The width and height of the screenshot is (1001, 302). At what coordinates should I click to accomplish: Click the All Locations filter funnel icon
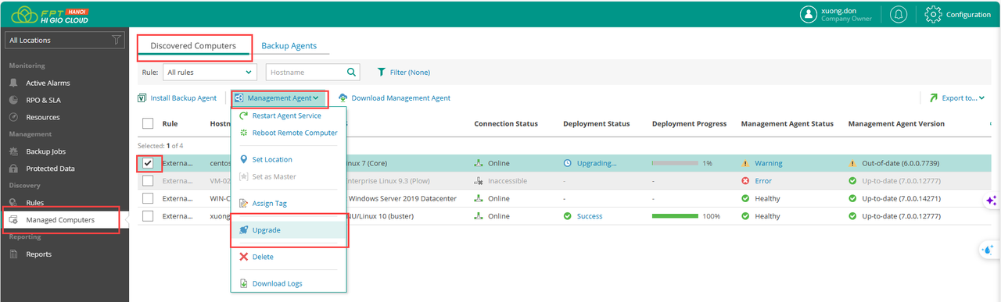tap(117, 40)
